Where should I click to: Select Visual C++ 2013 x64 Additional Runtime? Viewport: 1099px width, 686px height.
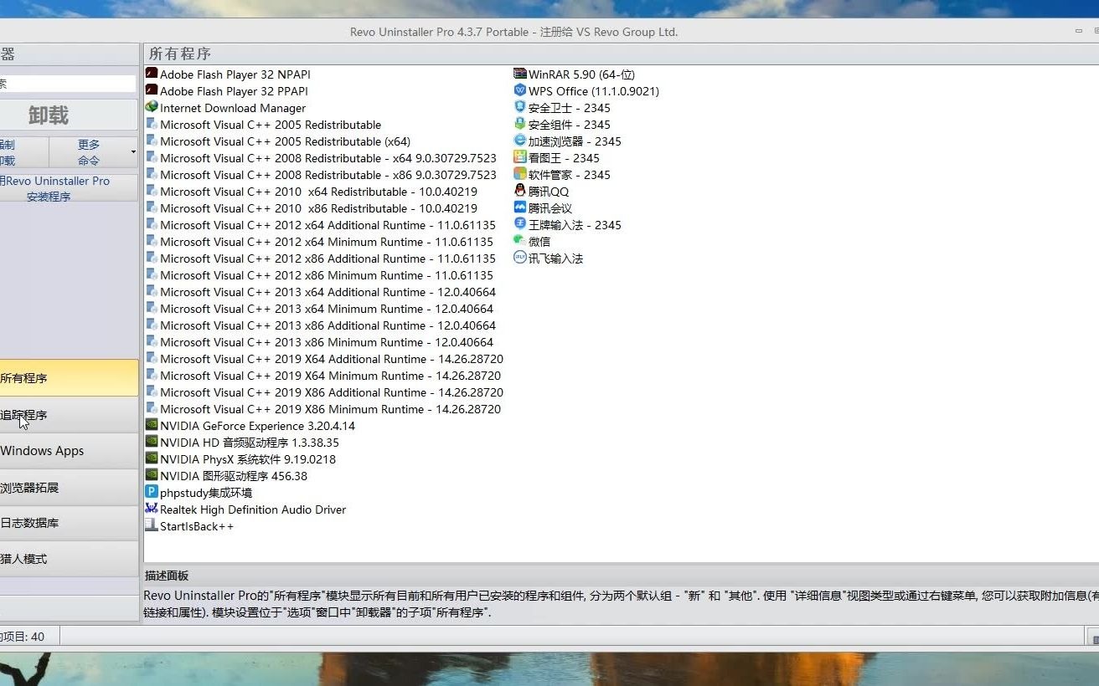(x=321, y=292)
